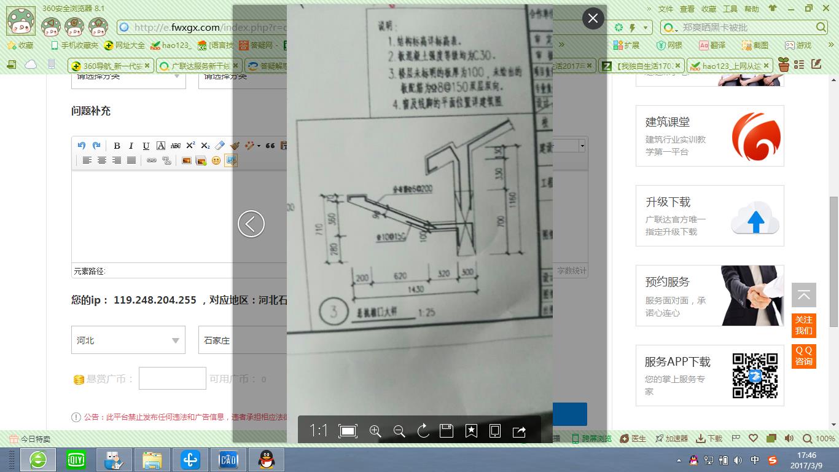Open the 查看 menu

pos(687,9)
